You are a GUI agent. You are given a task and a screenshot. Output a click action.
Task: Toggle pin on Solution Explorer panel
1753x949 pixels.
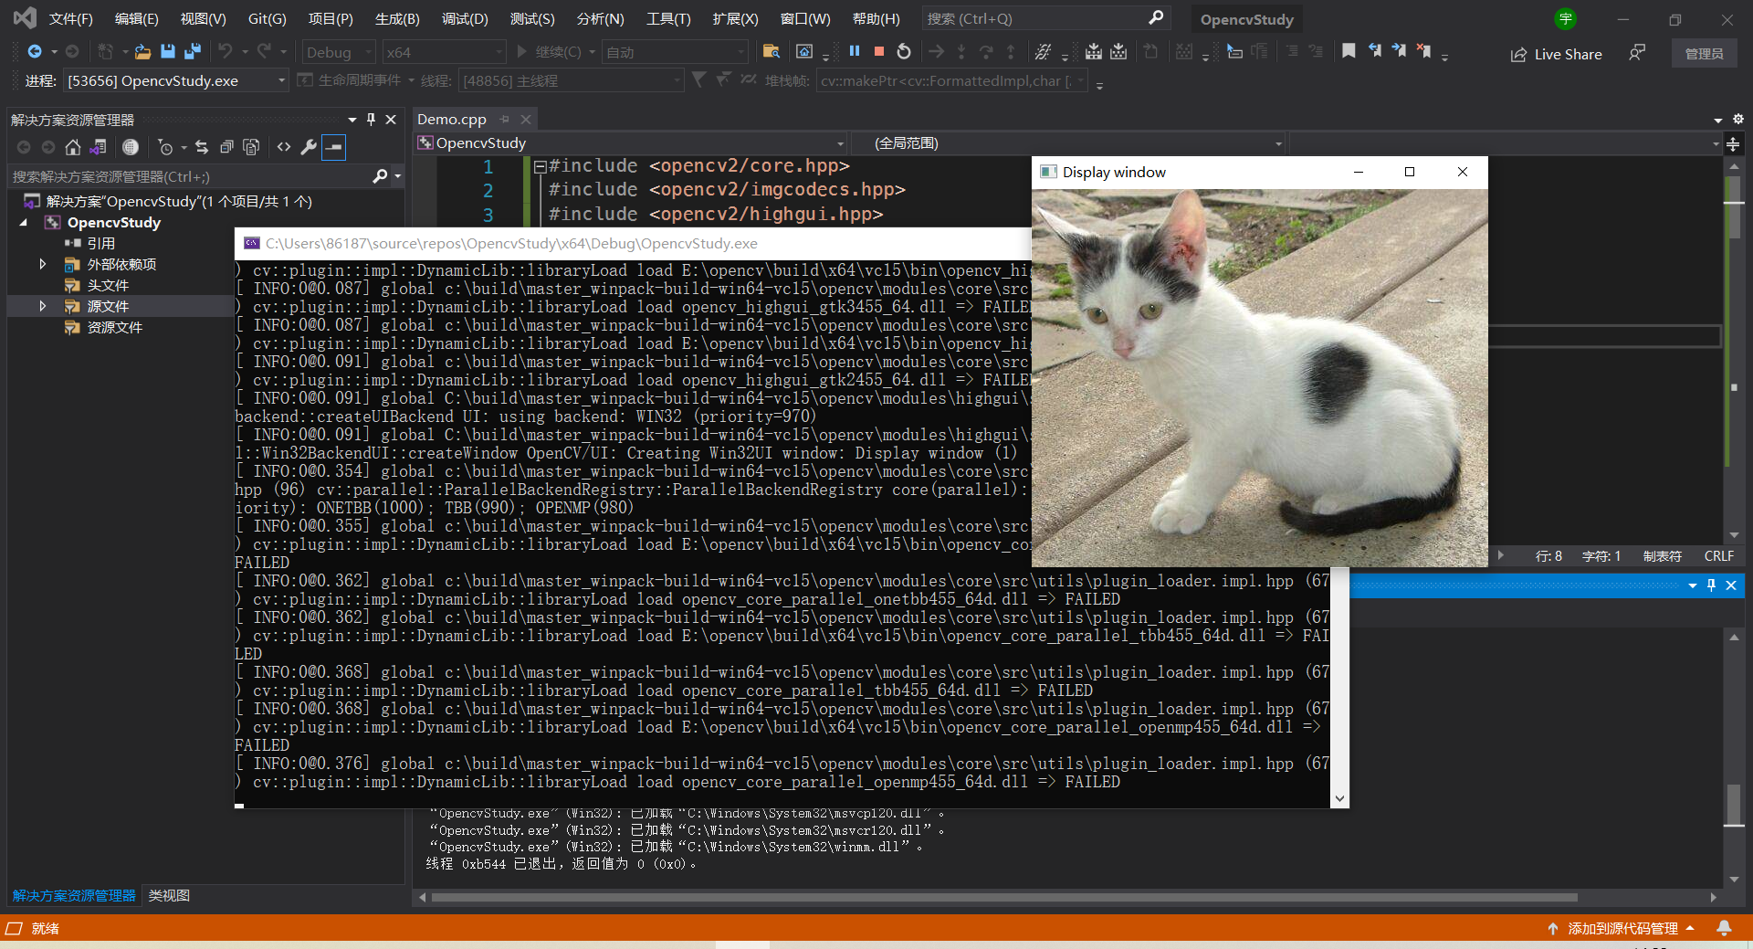click(x=371, y=120)
